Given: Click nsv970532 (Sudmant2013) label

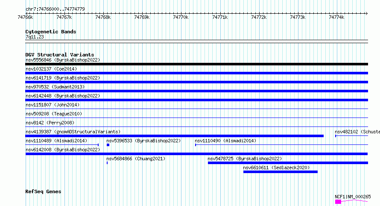Looking at the screenshot, I should click(x=55, y=87).
